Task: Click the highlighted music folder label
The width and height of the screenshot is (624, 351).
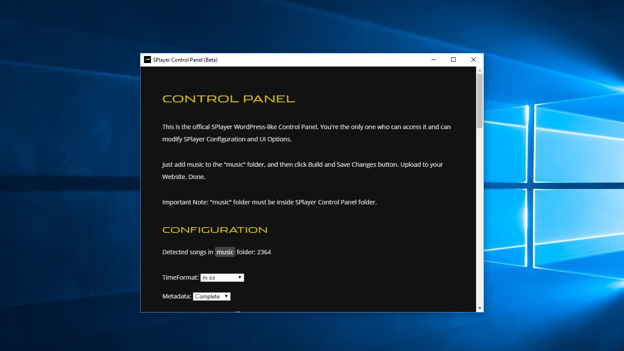Action: [x=225, y=252]
